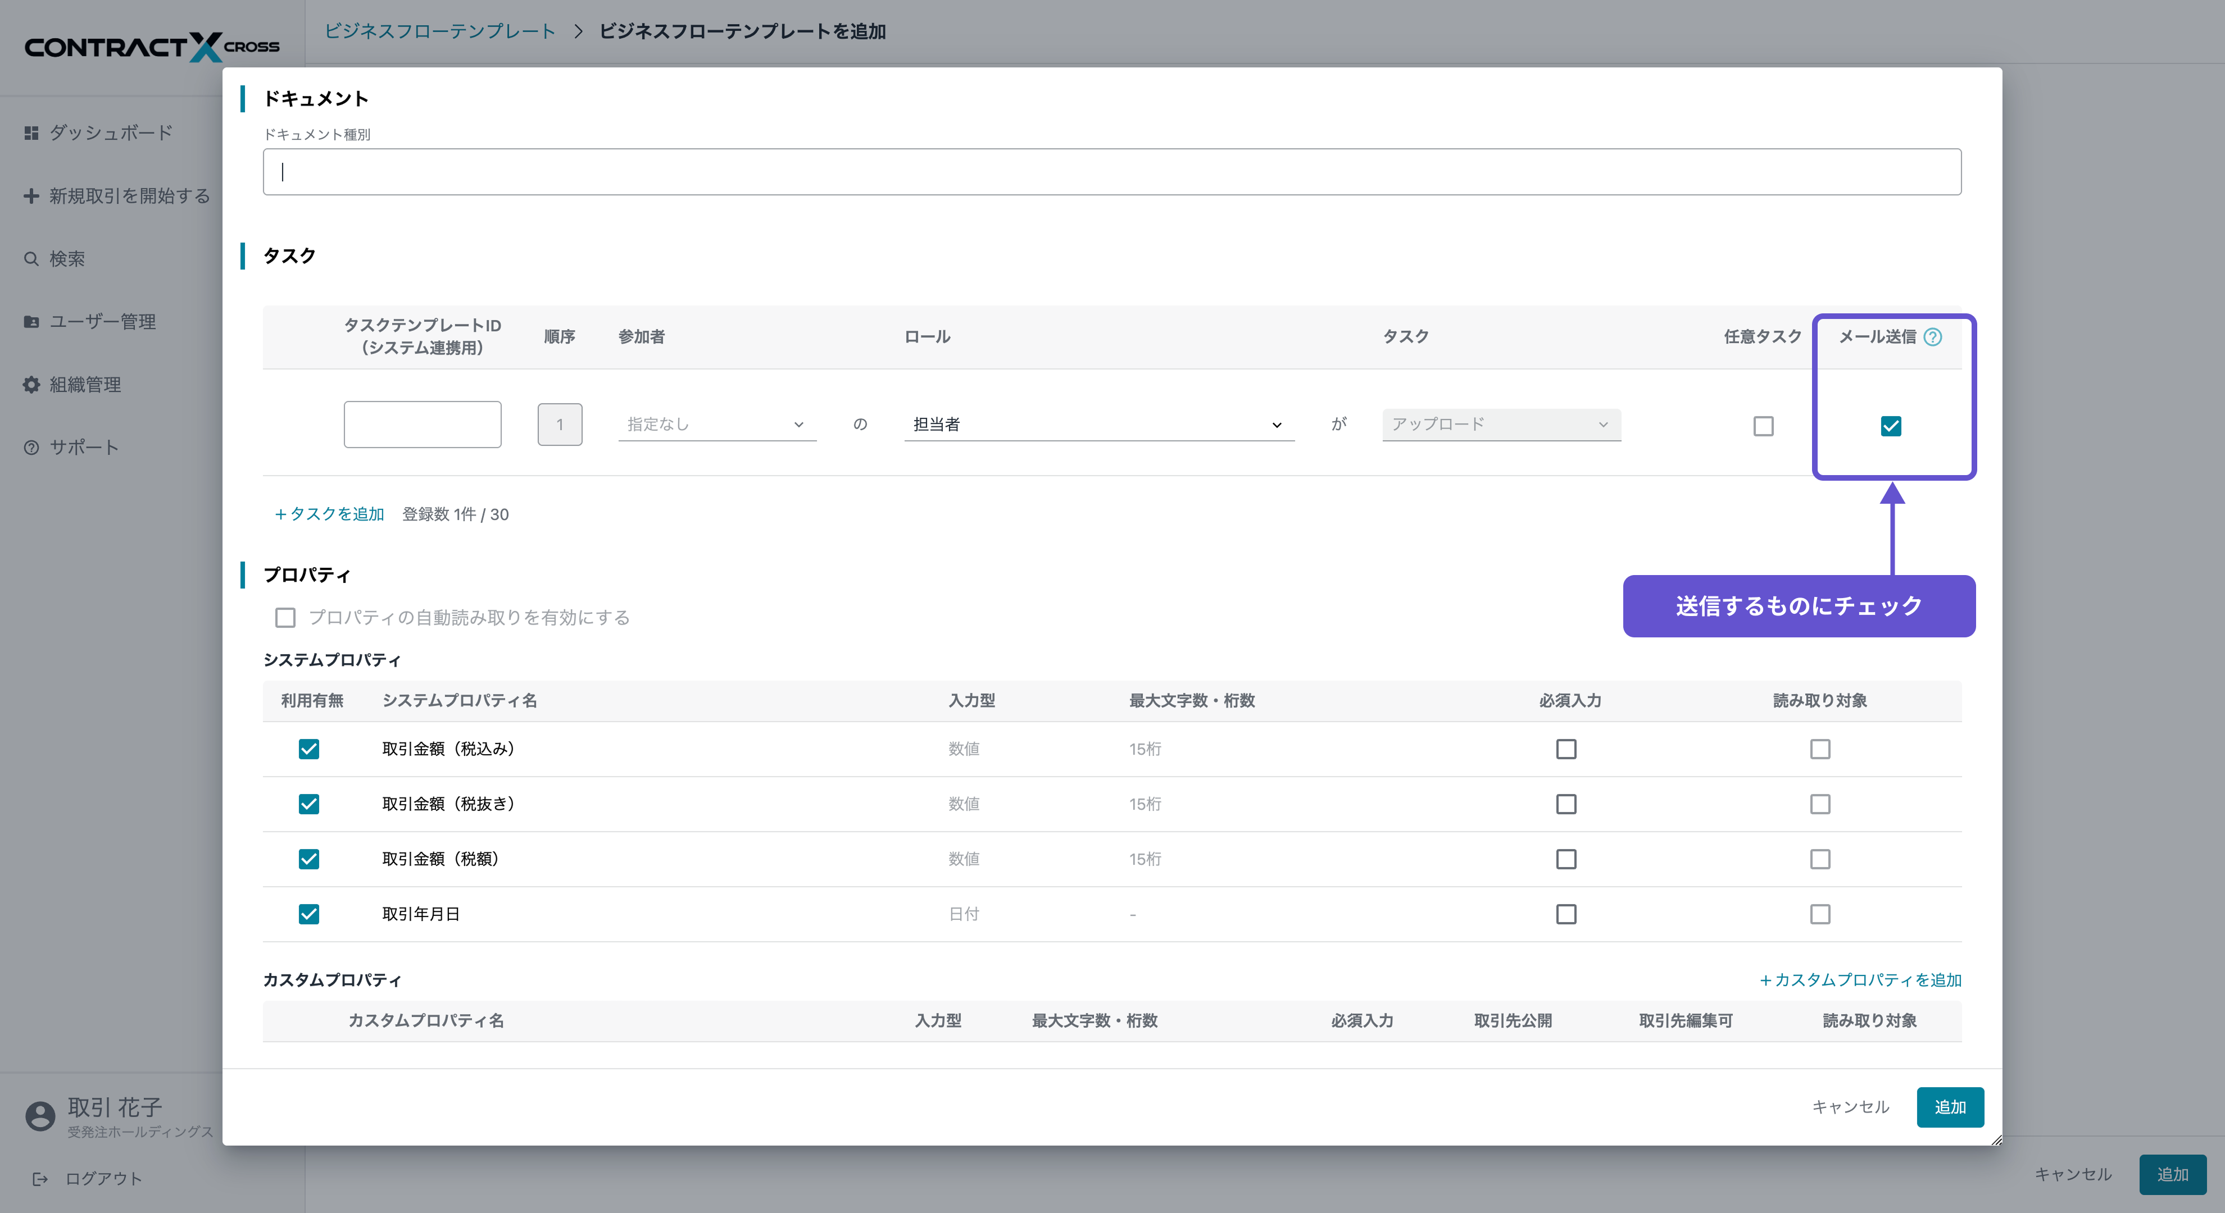This screenshot has width=2225, height=1213.
Task: Check 必須入力 for 取引年月日
Action: click(x=1566, y=914)
